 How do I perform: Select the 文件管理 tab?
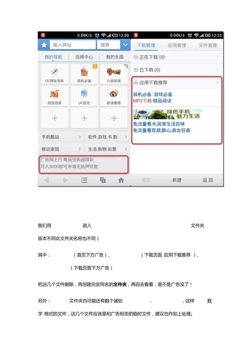point(208,45)
